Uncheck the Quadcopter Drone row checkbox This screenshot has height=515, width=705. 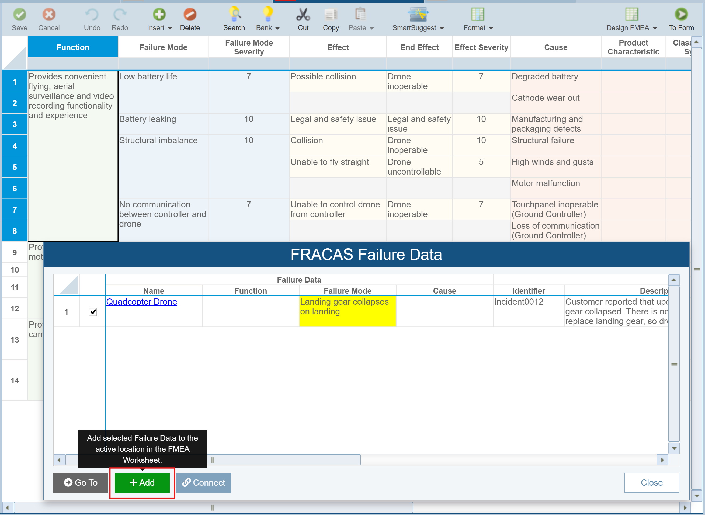(x=93, y=312)
